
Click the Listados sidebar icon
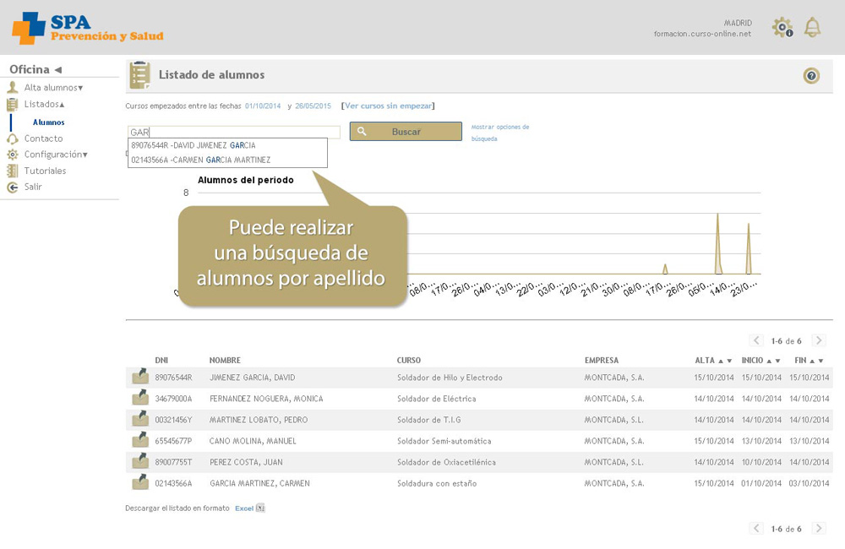click(13, 105)
